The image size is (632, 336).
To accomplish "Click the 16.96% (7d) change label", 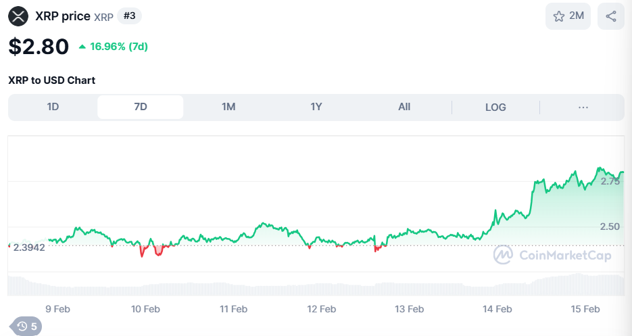I will click(119, 47).
